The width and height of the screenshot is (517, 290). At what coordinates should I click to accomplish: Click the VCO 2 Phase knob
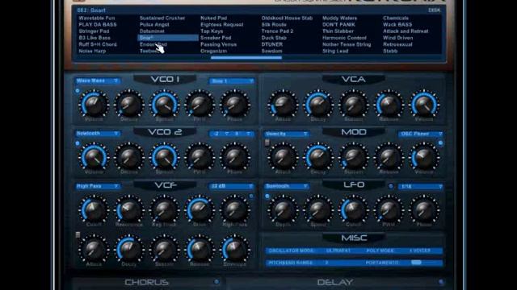pos(235,157)
